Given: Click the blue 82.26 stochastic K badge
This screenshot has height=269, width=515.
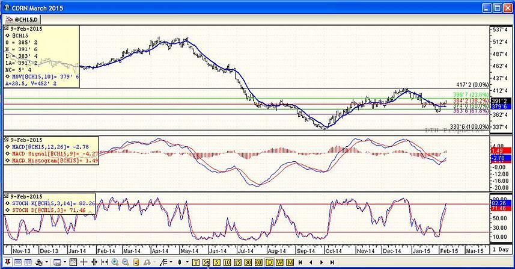Looking at the screenshot, I should click(501, 203).
